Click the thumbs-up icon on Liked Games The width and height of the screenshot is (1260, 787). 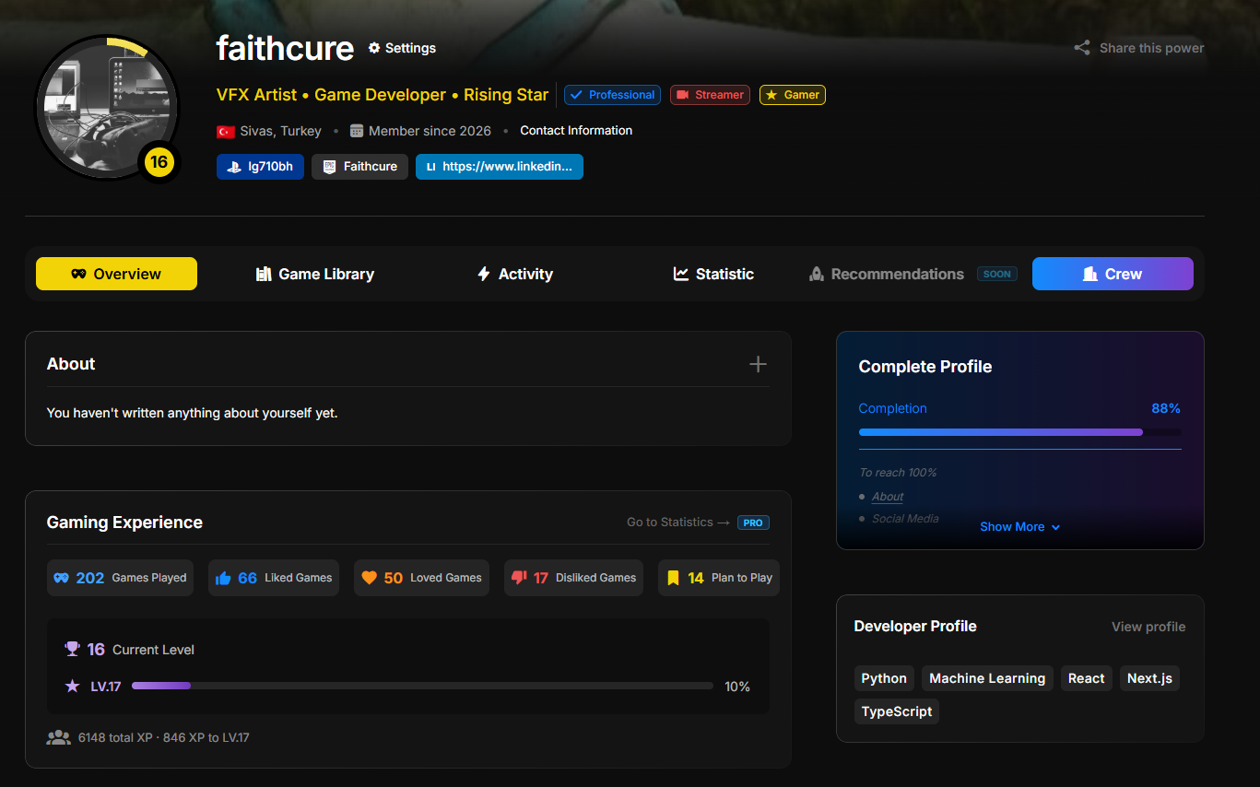click(223, 578)
